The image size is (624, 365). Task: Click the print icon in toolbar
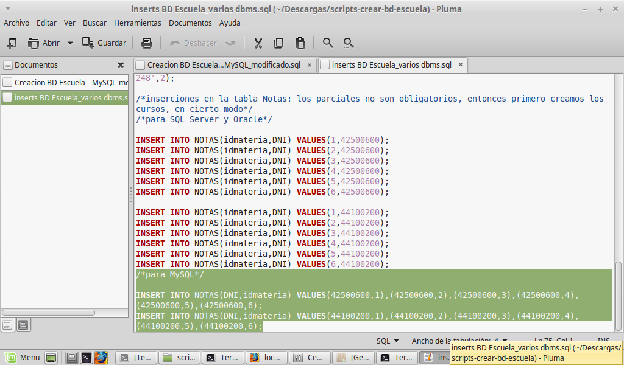(x=146, y=43)
